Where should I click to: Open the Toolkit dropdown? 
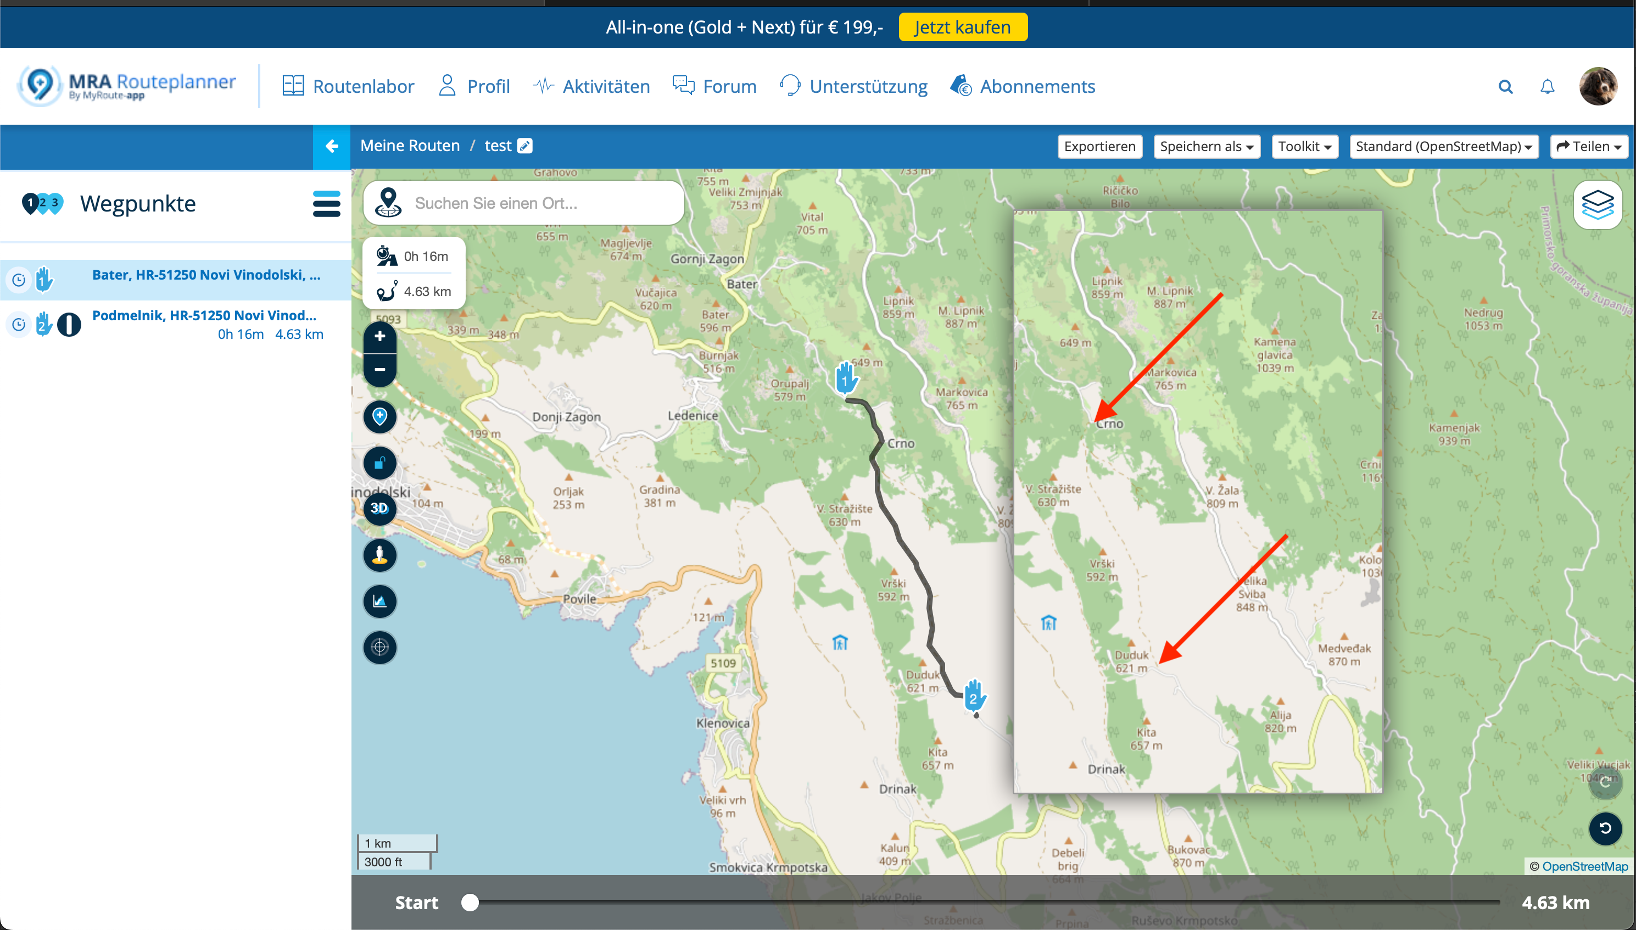tap(1304, 146)
